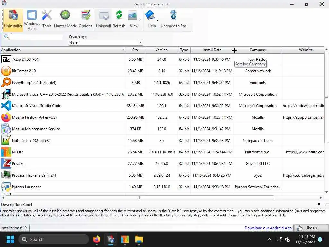Image resolution: width=329 pixels, height=247 pixels.
Task: Click vertical scrollbar down arrow
Action: (x=326, y=192)
